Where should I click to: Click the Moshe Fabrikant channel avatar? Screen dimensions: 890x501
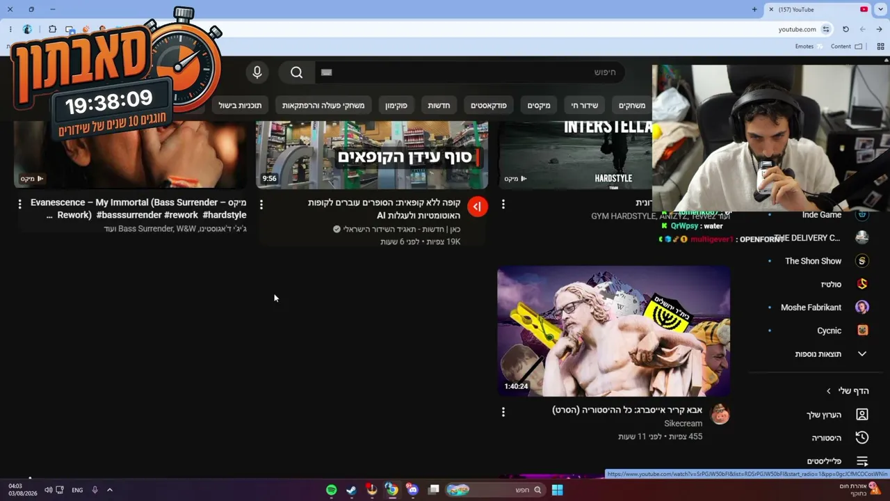click(x=862, y=308)
